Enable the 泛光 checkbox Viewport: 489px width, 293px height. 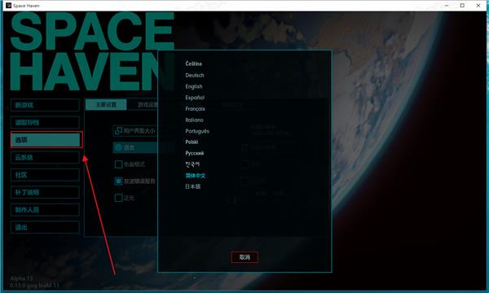click(118, 198)
